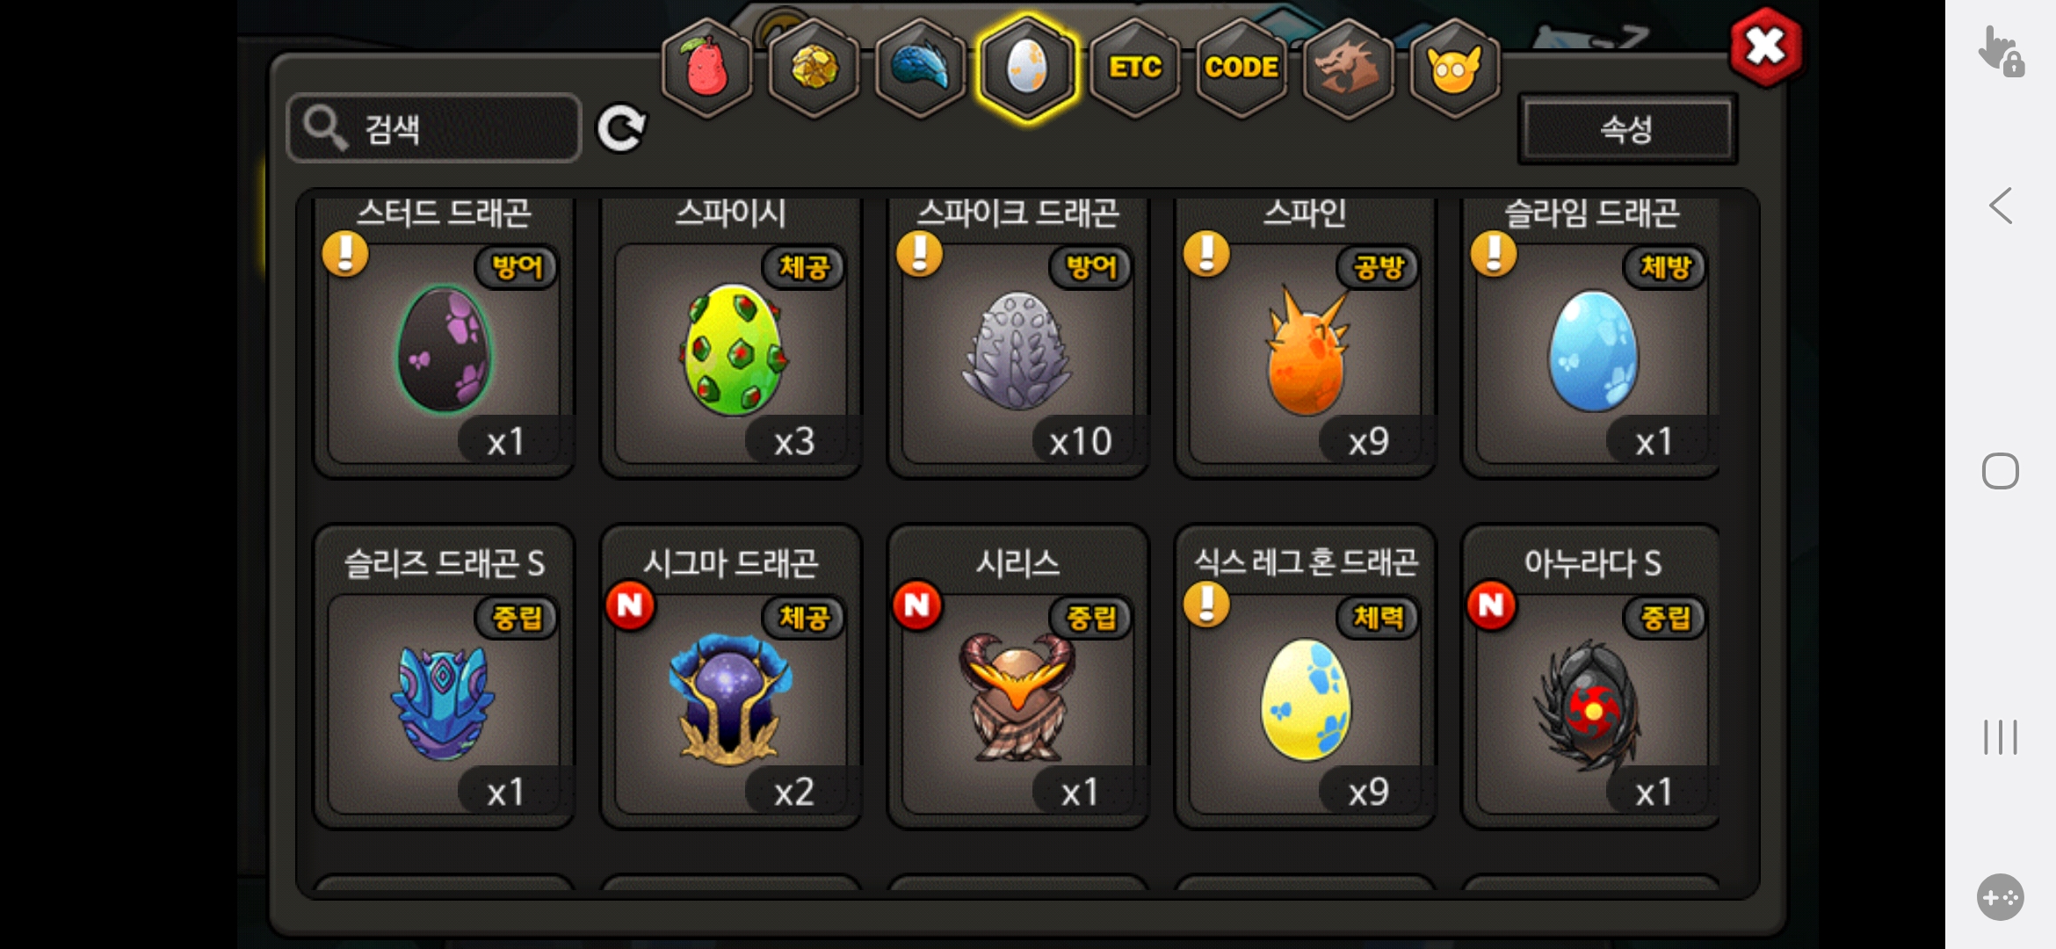Select the dragon head category icon
This screenshot has width=2056, height=949.
pyautogui.click(x=1348, y=68)
